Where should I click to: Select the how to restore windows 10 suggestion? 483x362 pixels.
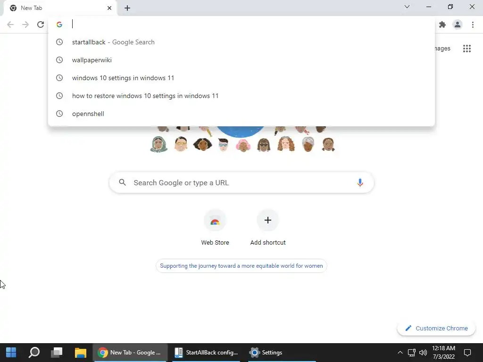point(241,96)
